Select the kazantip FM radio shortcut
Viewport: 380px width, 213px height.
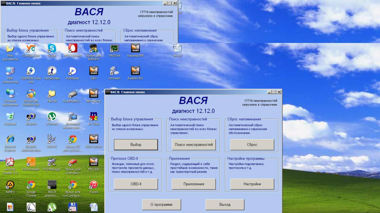(x=136, y=50)
